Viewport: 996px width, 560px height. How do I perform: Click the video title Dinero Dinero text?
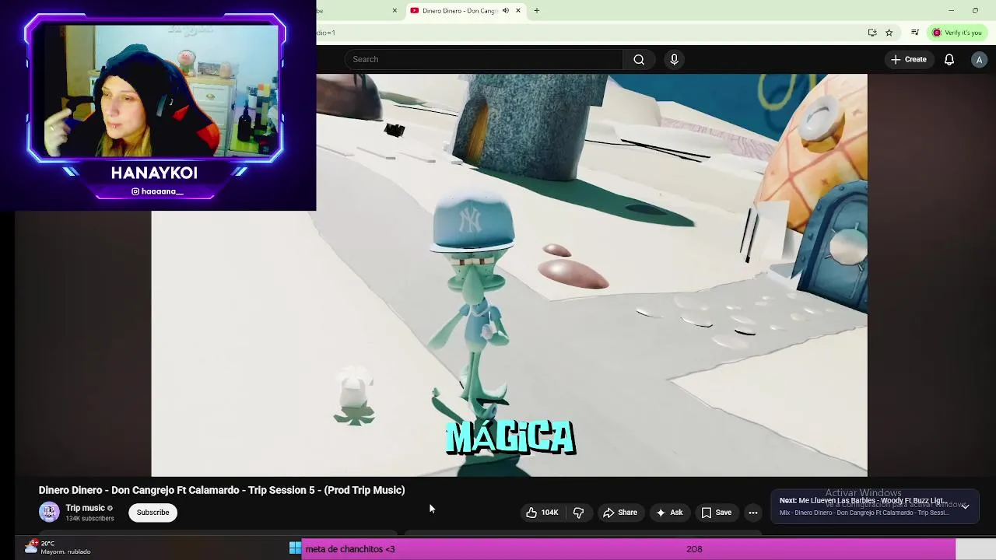click(222, 490)
